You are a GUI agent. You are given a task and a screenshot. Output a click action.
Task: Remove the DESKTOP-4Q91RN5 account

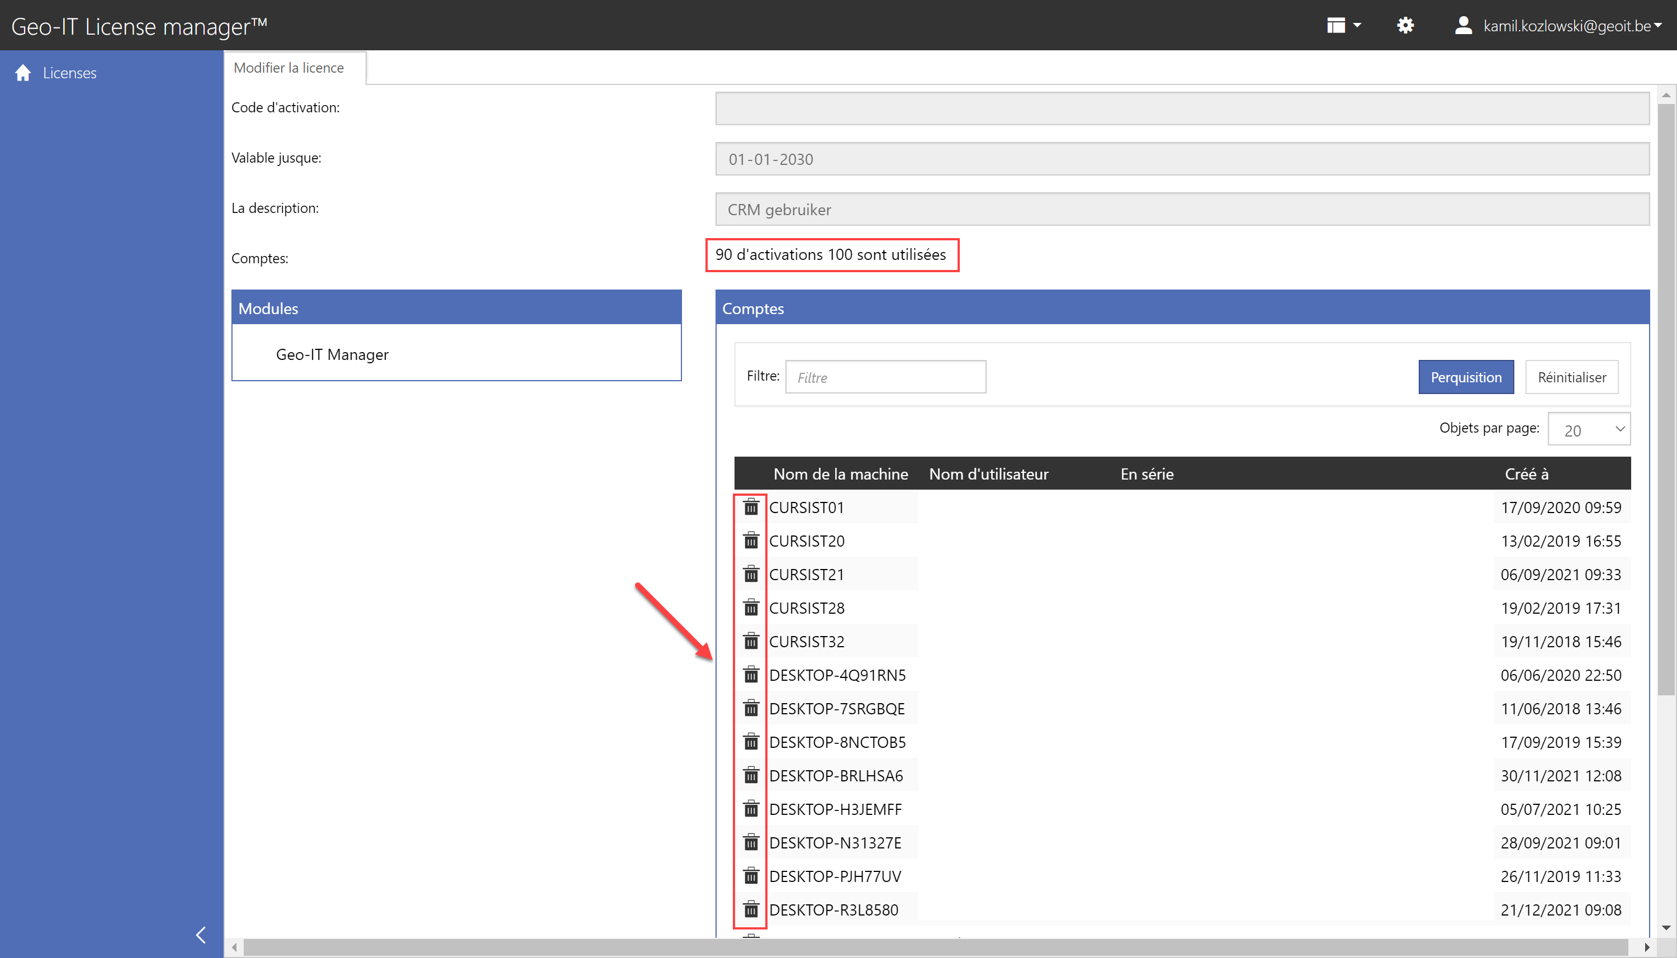tap(751, 675)
